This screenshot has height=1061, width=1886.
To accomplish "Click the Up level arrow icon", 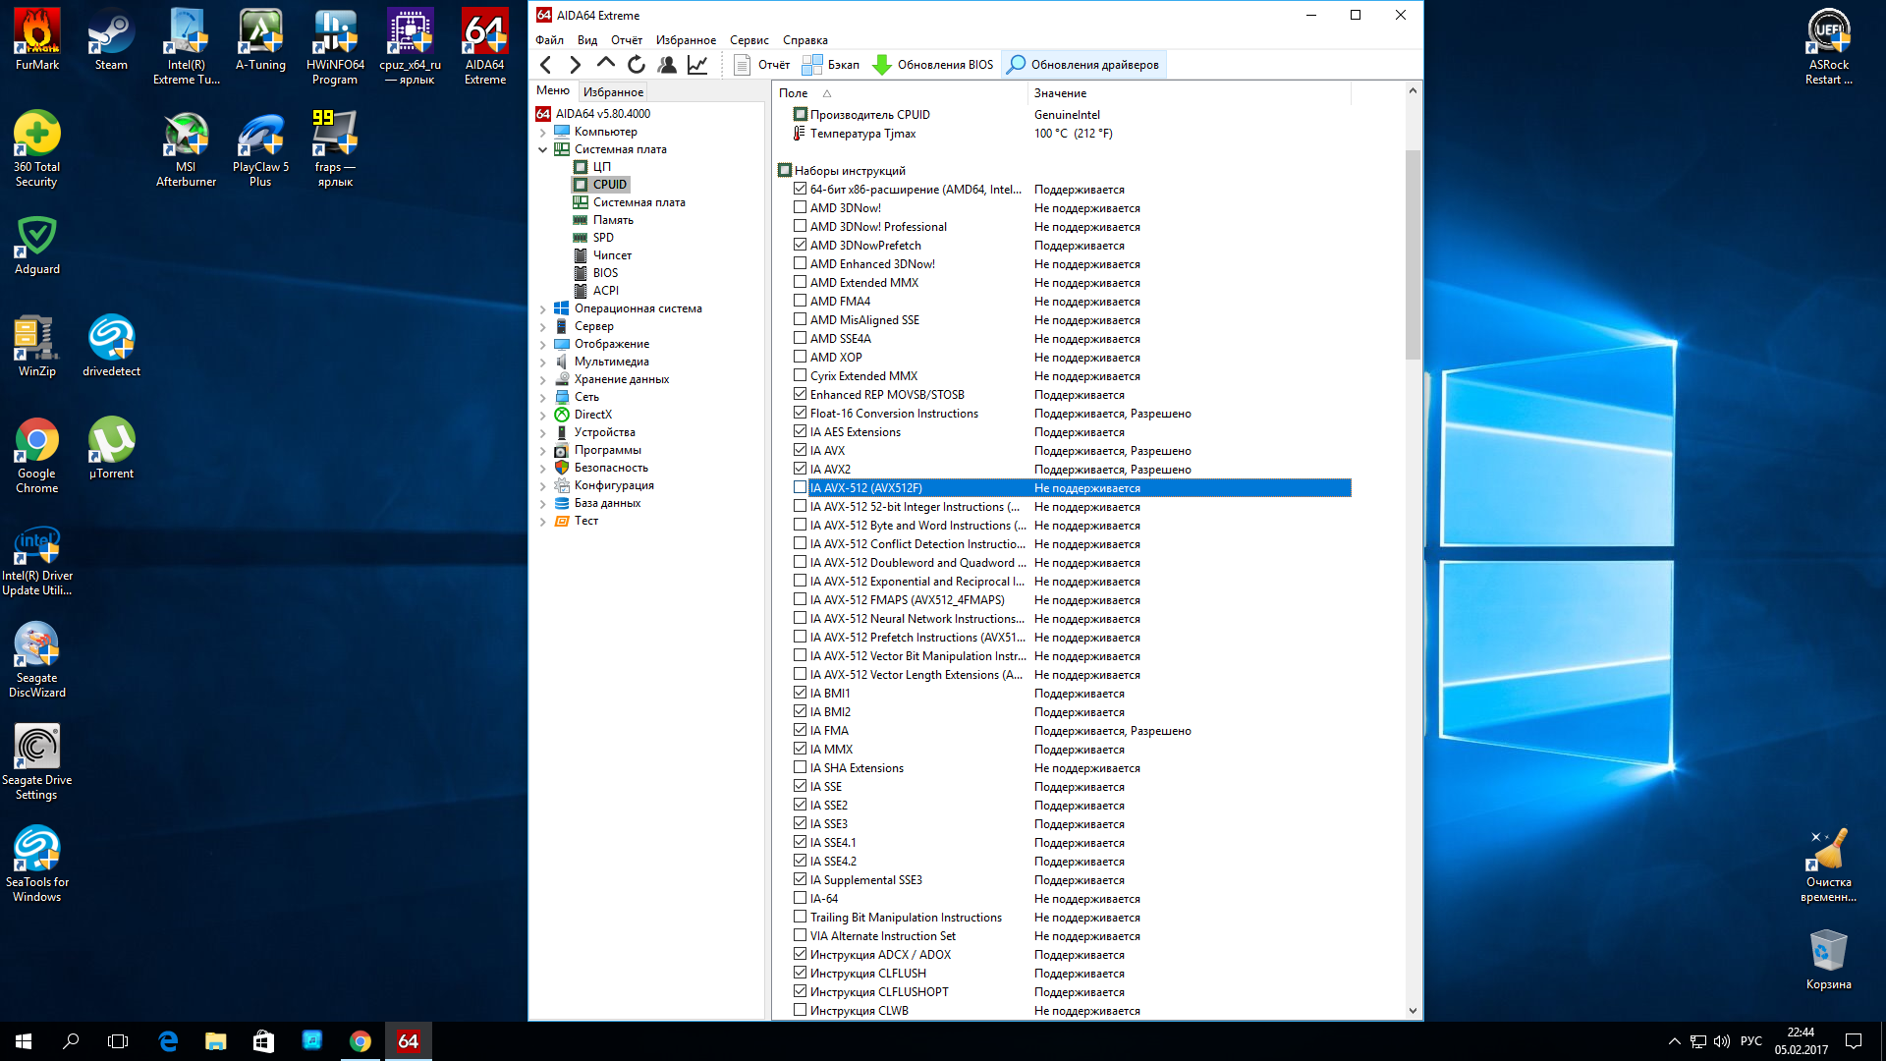I will tap(606, 64).
